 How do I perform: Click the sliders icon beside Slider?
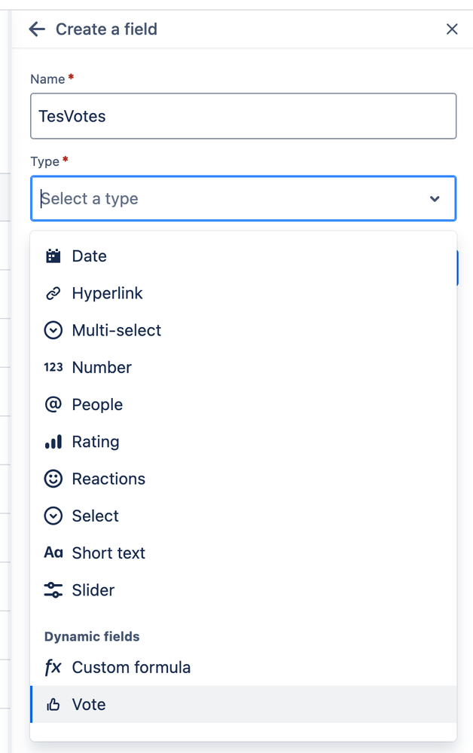coord(53,590)
